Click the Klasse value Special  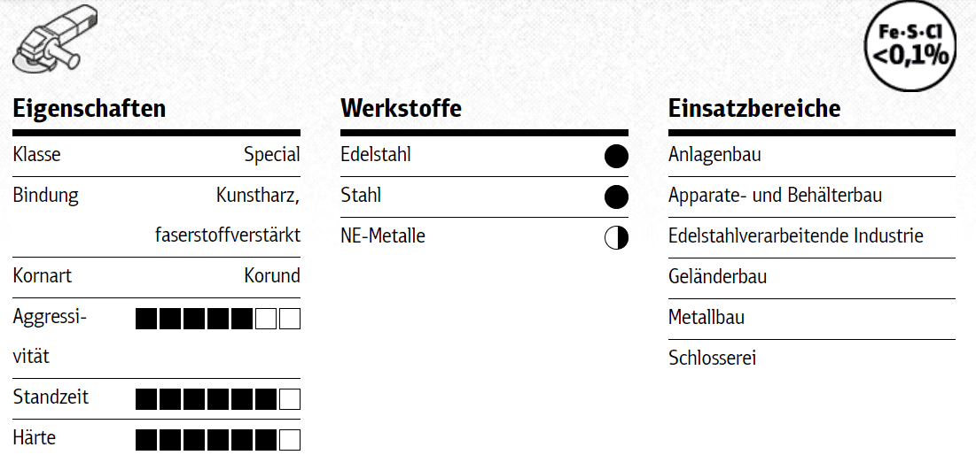[x=271, y=155]
